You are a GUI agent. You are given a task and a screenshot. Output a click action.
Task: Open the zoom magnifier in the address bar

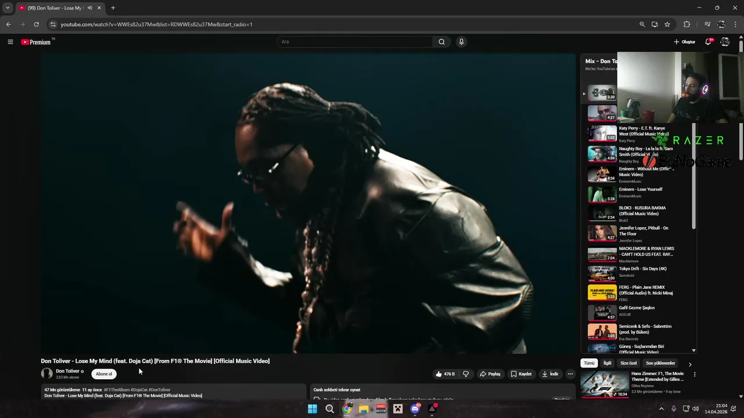coord(642,24)
